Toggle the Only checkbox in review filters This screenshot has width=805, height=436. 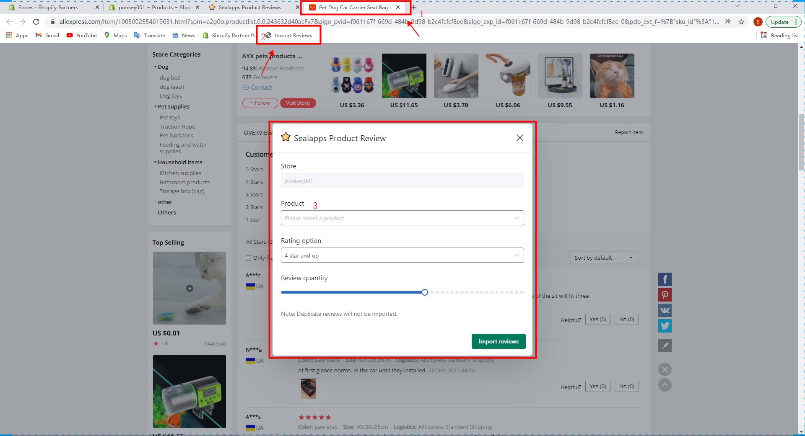pyautogui.click(x=248, y=258)
